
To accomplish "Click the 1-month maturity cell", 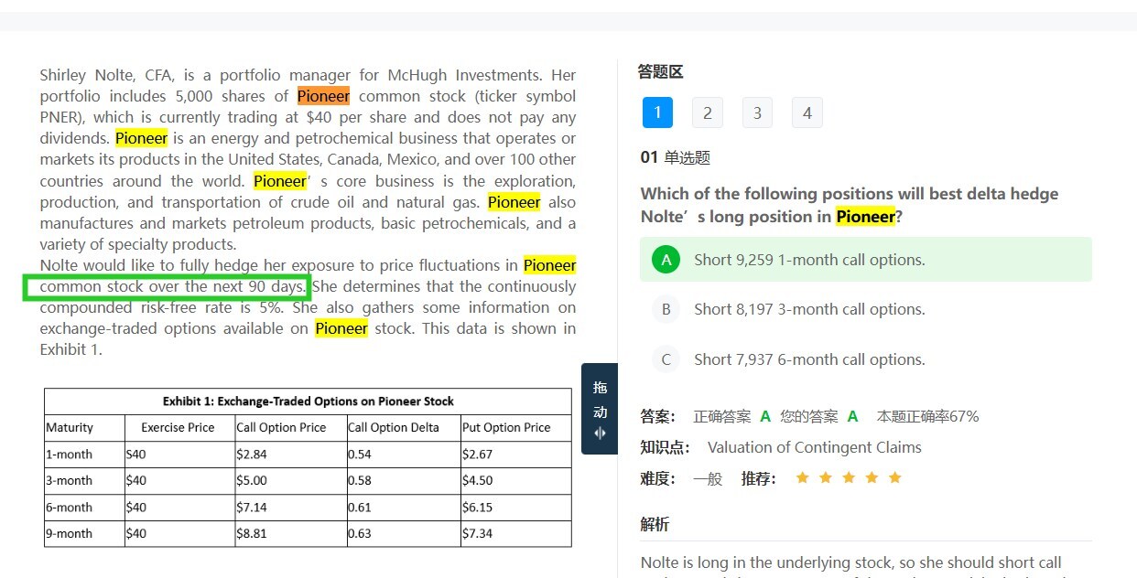I will click(x=84, y=455).
